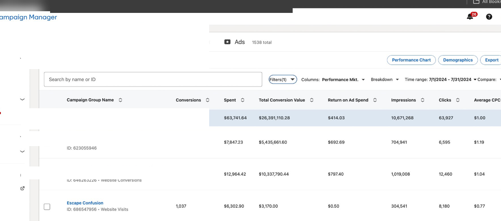Sort the Spent column
The image size is (501, 221).
[243, 100]
